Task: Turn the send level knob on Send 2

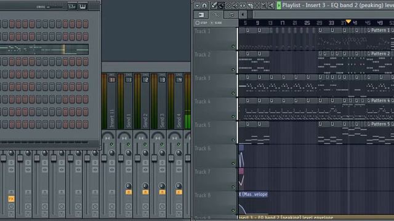Action: click(145, 186)
